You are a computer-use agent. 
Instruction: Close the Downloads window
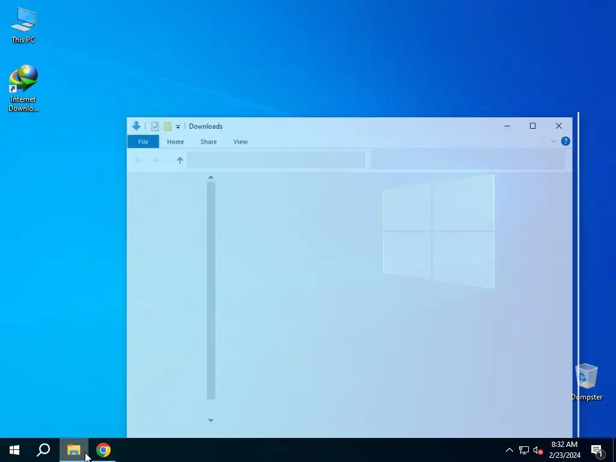pyautogui.click(x=559, y=126)
